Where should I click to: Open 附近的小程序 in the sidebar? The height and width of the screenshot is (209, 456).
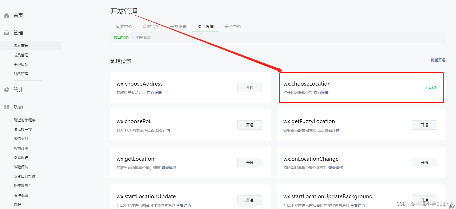(x=25, y=120)
